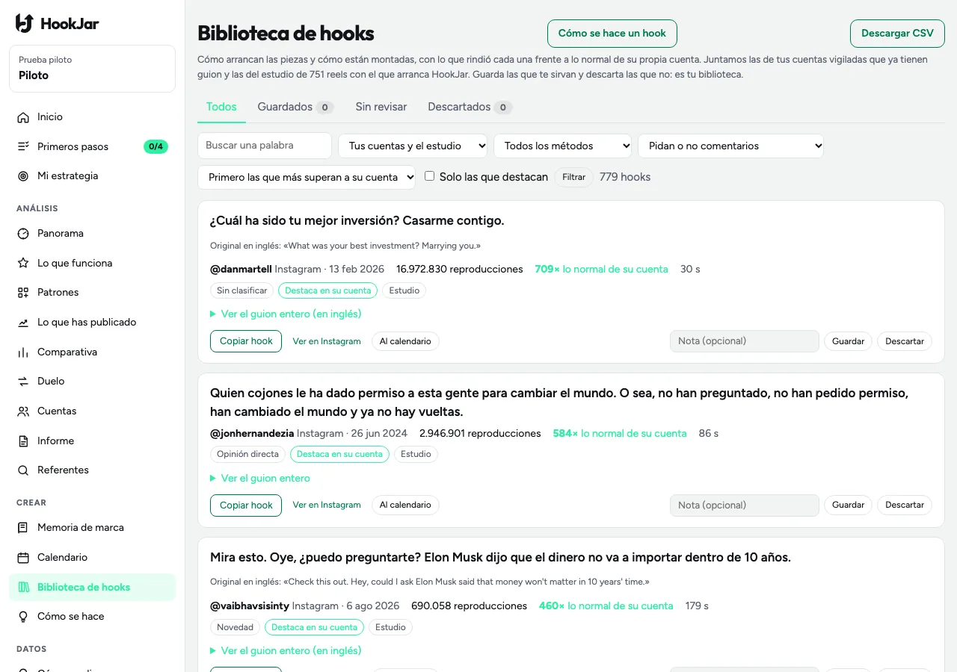
Task: Click the Nota (opcional) field for @danmartell
Action: pyautogui.click(x=745, y=341)
